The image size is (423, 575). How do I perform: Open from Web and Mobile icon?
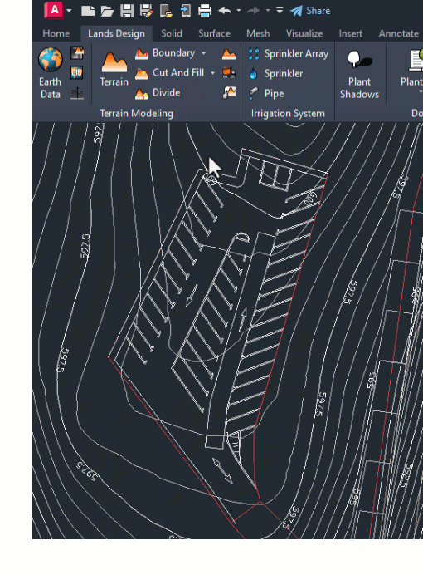(x=166, y=11)
